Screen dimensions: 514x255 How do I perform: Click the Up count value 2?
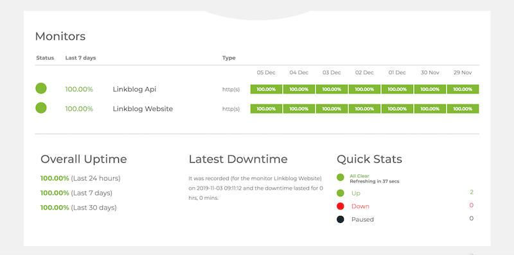(472, 192)
